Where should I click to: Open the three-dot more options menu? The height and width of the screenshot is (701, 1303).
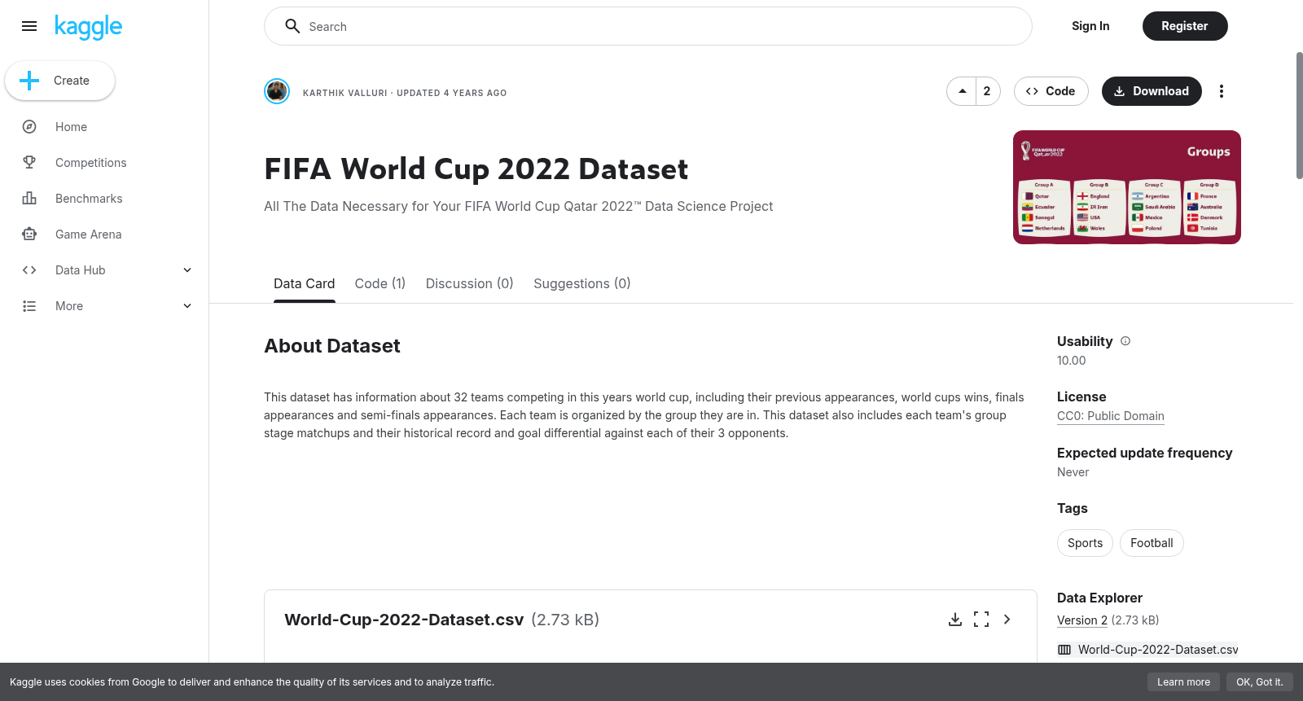pos(1222,91)
